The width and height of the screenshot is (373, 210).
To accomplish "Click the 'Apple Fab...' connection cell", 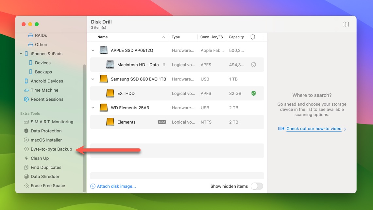I will coord(212,50).
